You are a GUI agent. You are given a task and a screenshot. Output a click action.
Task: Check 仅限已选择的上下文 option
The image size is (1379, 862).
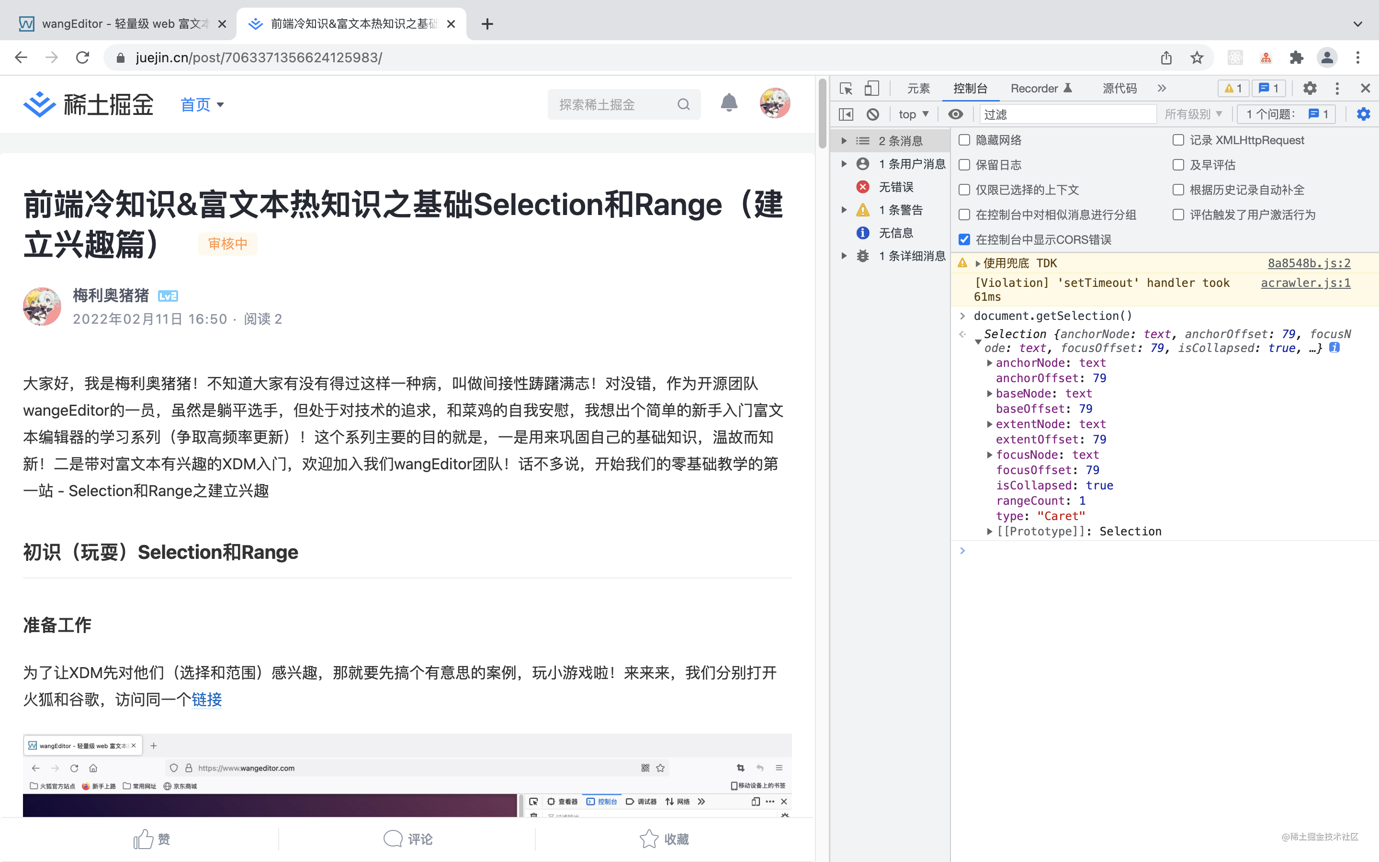click(x=964, y=190)
